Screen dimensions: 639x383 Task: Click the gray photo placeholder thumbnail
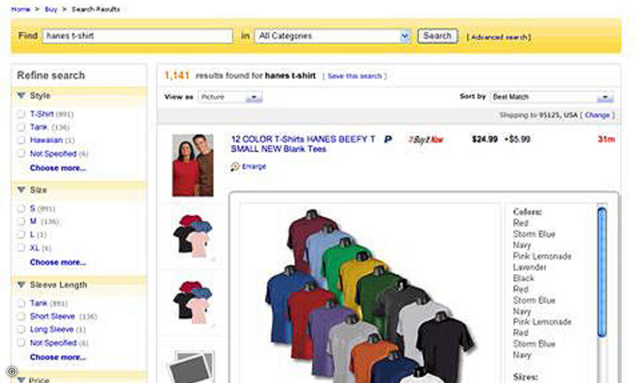click(x=192, y=367)
